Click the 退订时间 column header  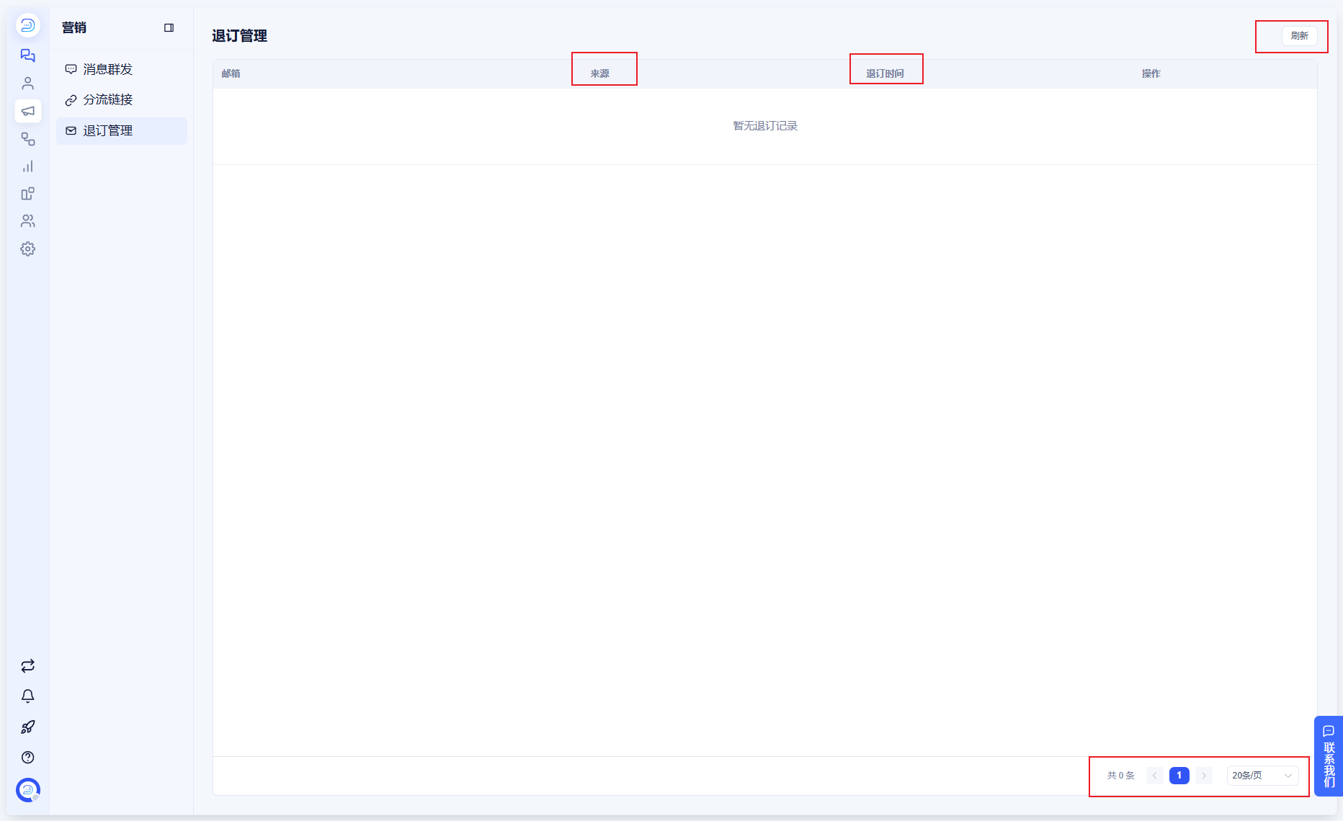pos(884,73)
